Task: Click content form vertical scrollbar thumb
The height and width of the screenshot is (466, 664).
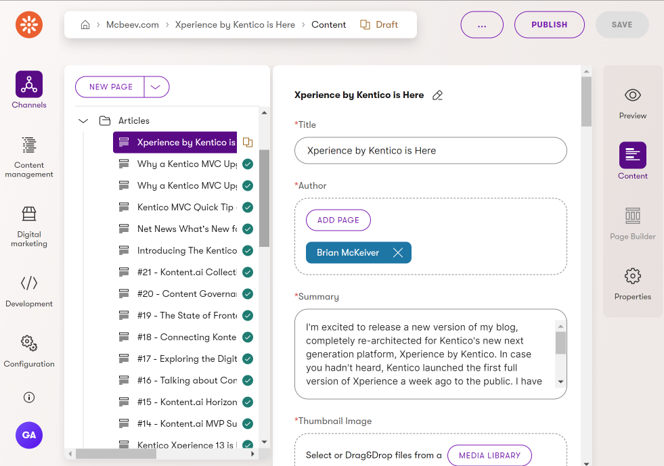Action: tap(587, 101)
